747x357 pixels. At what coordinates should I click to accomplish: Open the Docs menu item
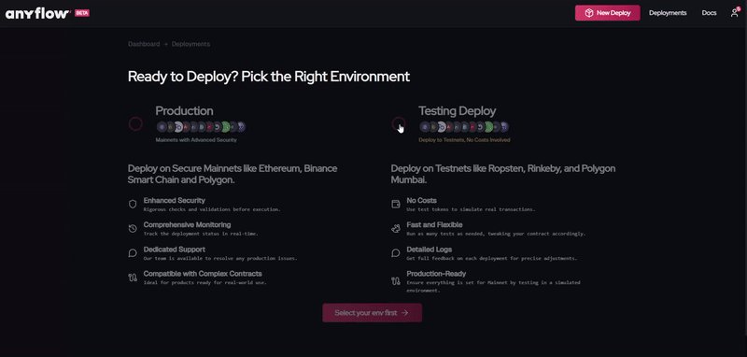tap(709, 13)
